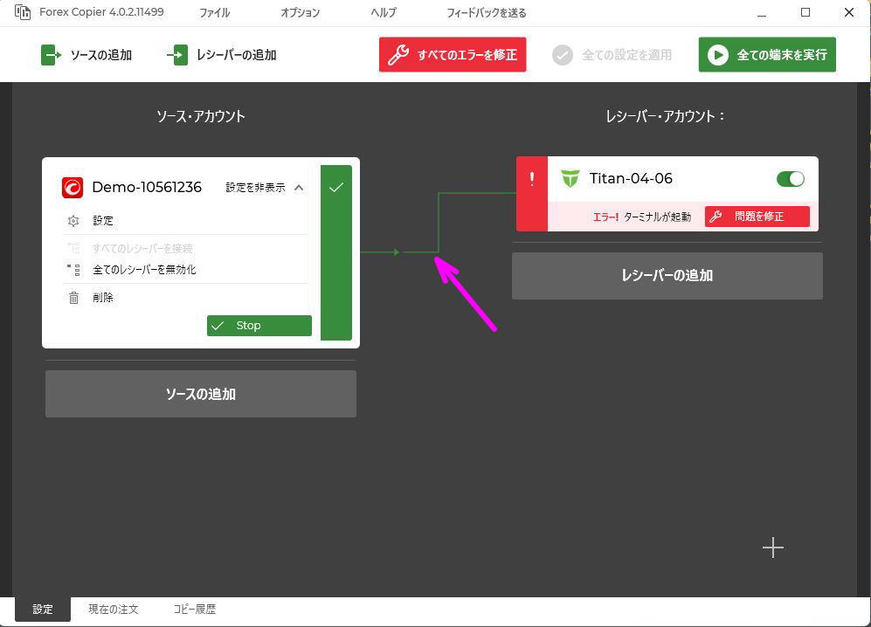Click the すべてのレシーバーを接続 tree icon
The height and width of the screenshot is (627, 871).
73,248
